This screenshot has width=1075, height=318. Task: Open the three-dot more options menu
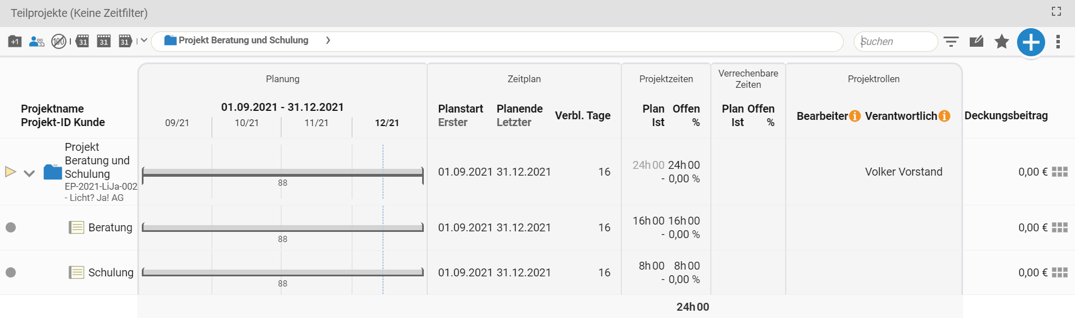(x=1058, y=42)
